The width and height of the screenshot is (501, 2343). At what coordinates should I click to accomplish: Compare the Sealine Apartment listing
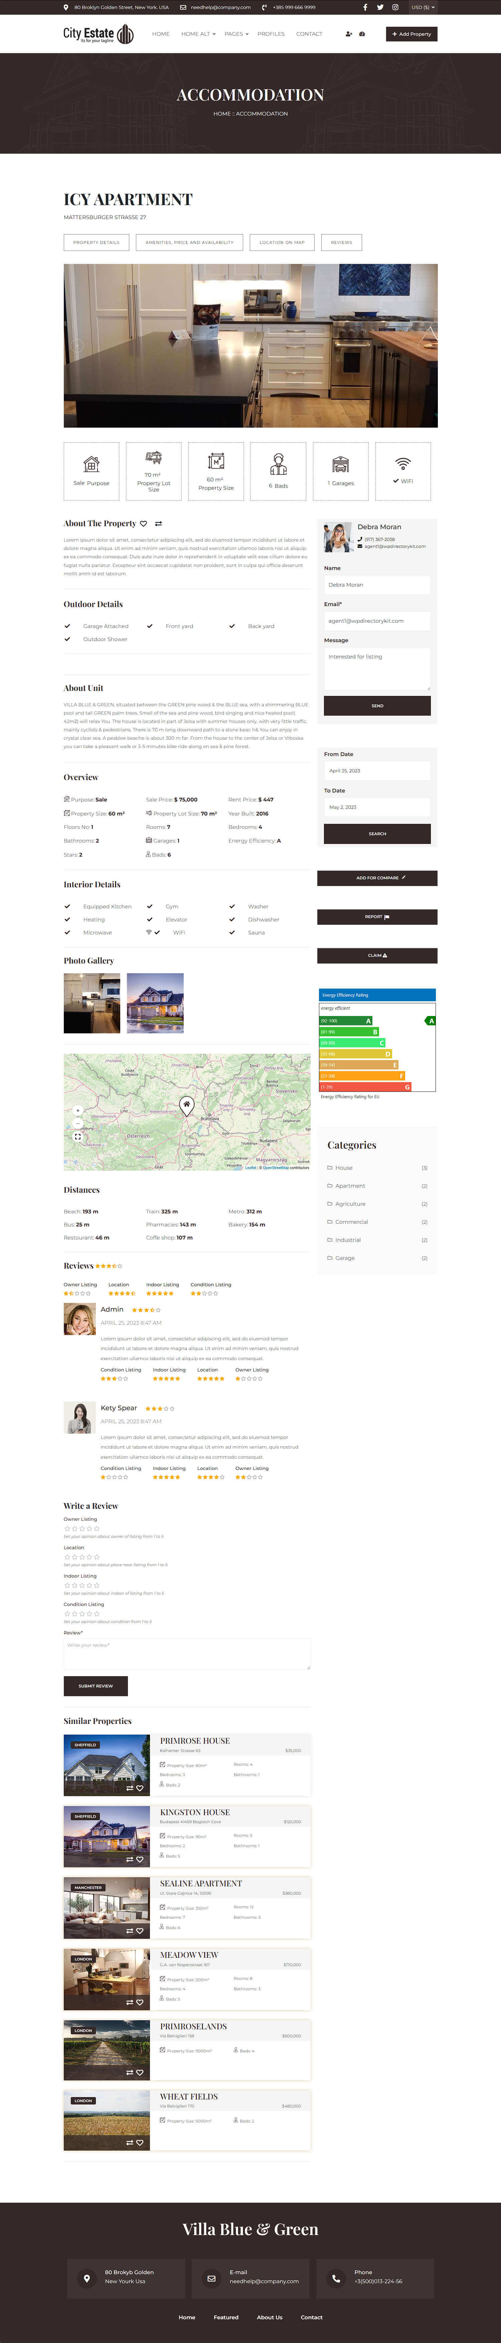point(129,1931)
